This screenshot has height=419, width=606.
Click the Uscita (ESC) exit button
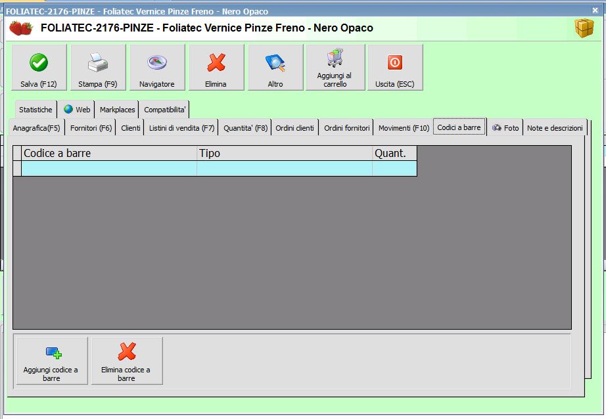click(395, 67)
